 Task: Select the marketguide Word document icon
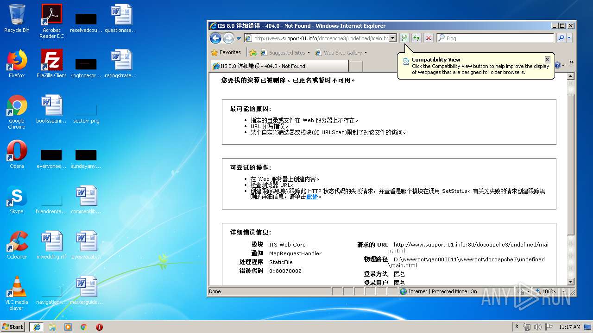86,290
